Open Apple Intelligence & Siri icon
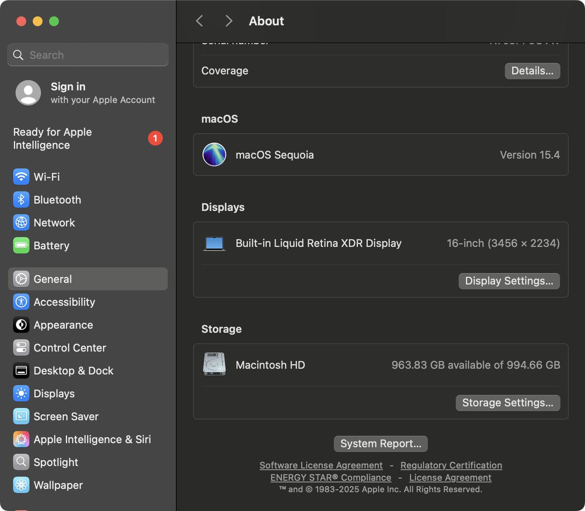This screenshot has width=585, height=511. click(21, 440)
